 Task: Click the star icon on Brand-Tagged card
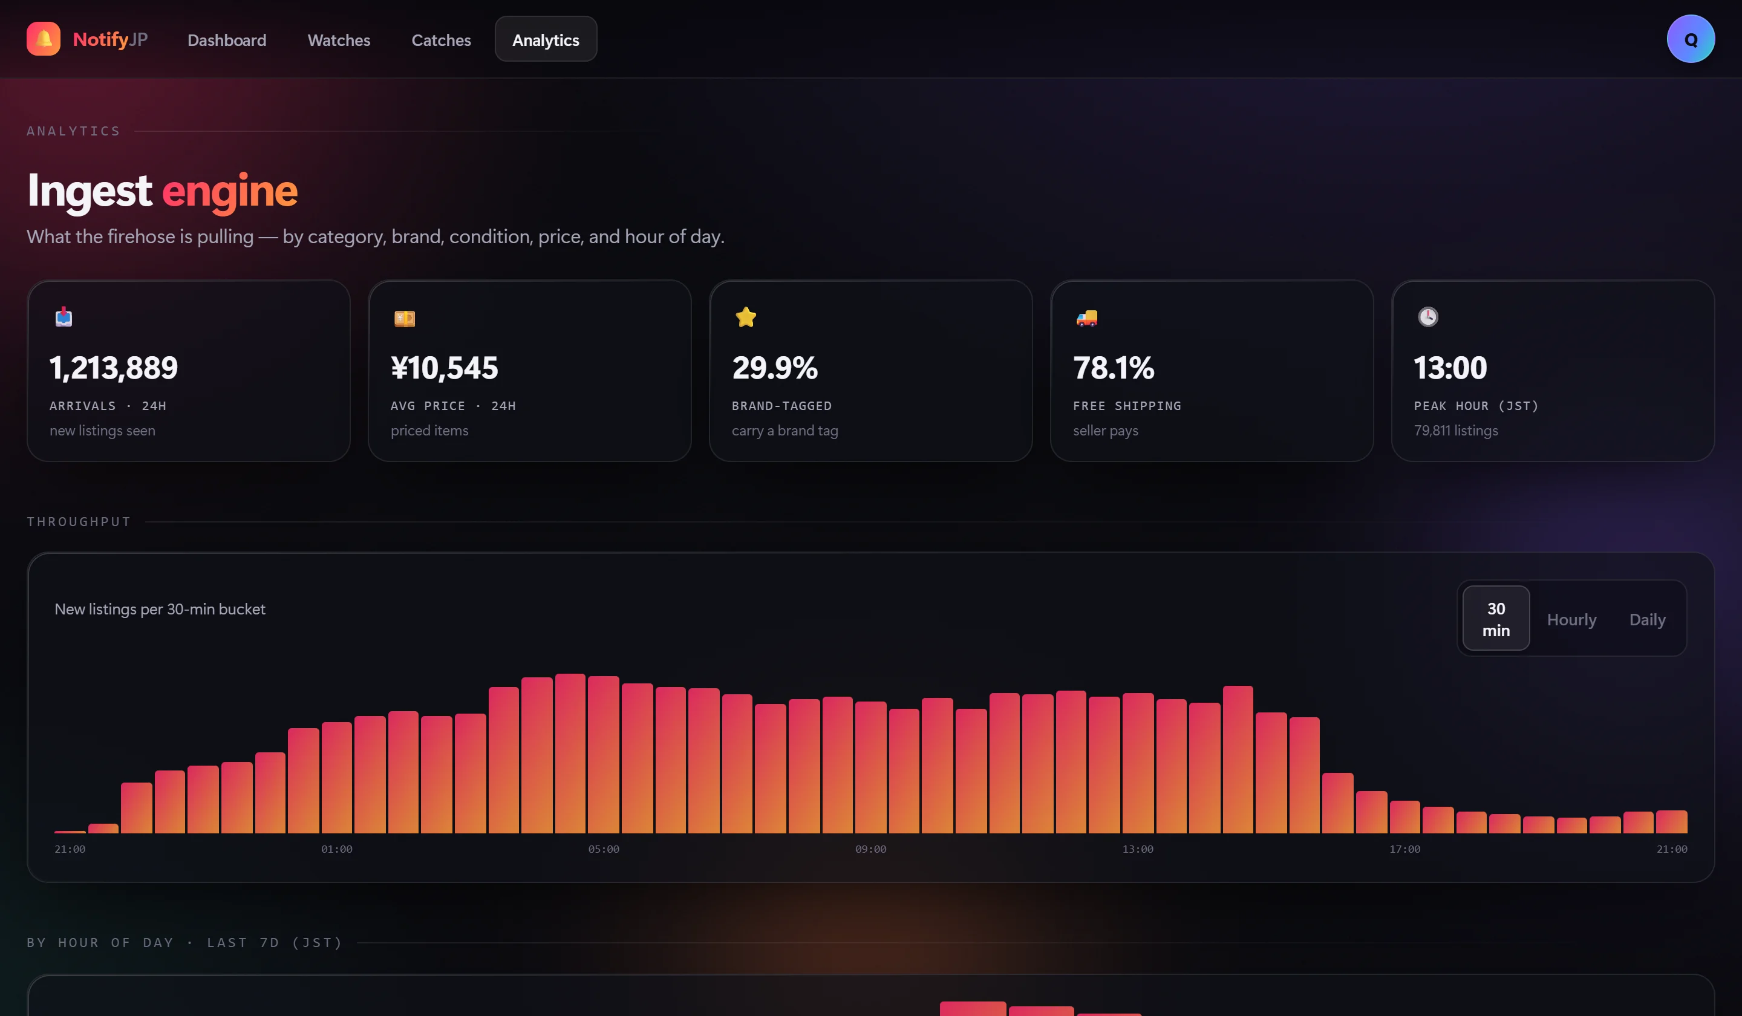(746, 317)
